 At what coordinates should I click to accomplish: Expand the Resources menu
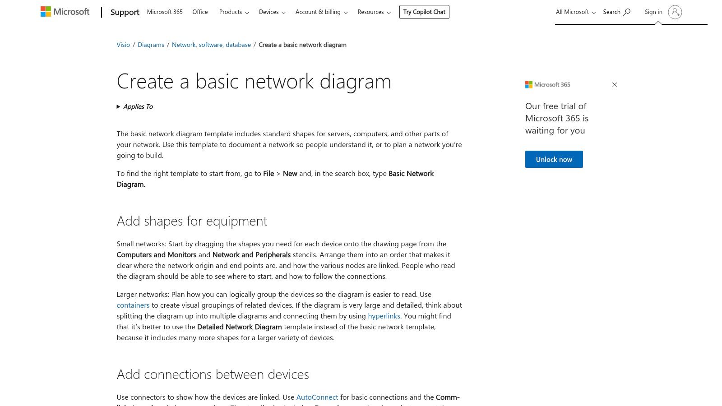click(374, 12)
